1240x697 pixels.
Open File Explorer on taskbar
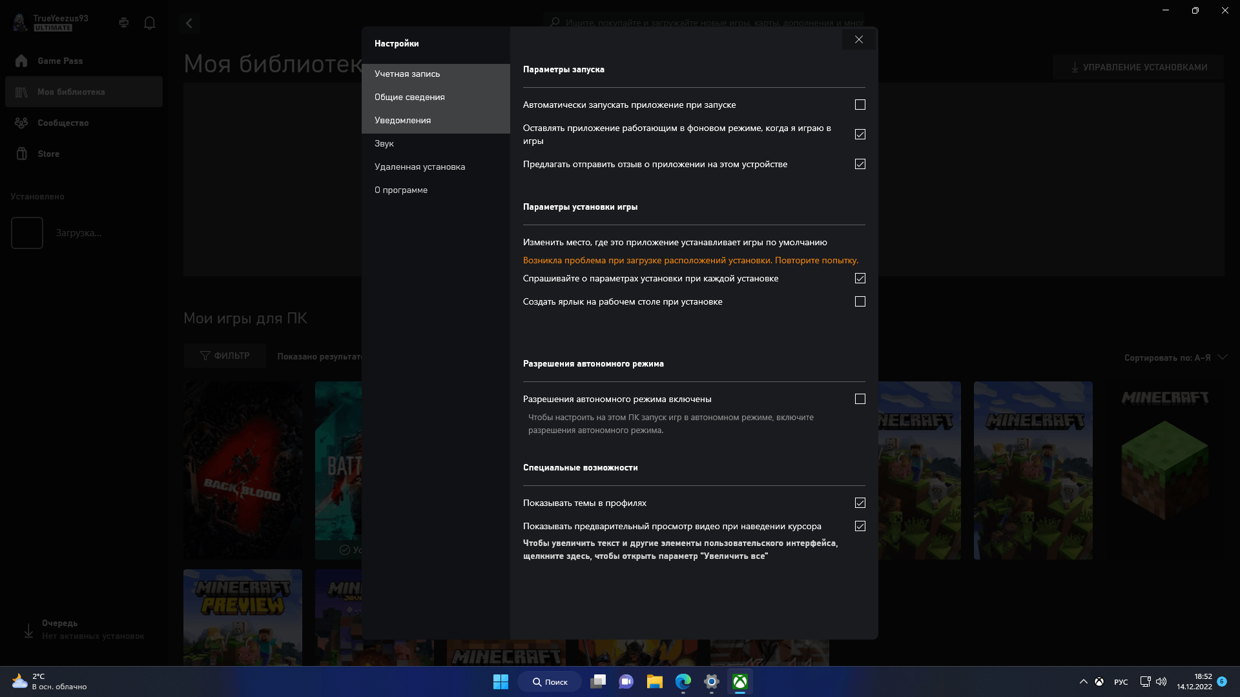655,682
